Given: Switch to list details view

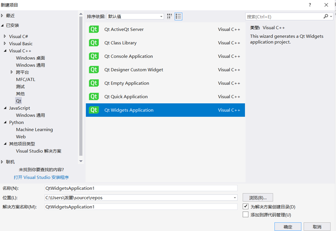Looking at the screenshot, I should tap(179, 16).
